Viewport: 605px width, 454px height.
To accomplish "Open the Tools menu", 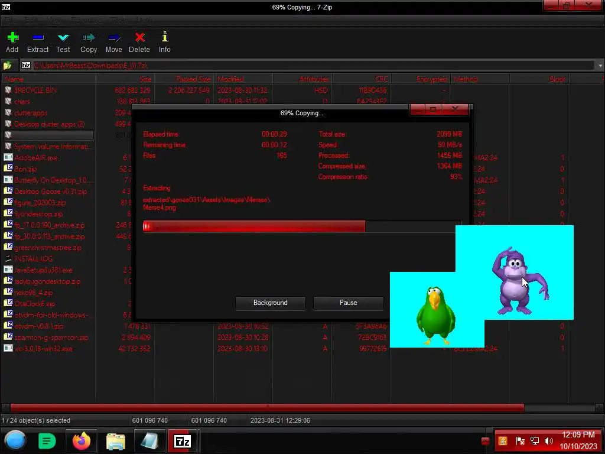I will tap(119, 20).
